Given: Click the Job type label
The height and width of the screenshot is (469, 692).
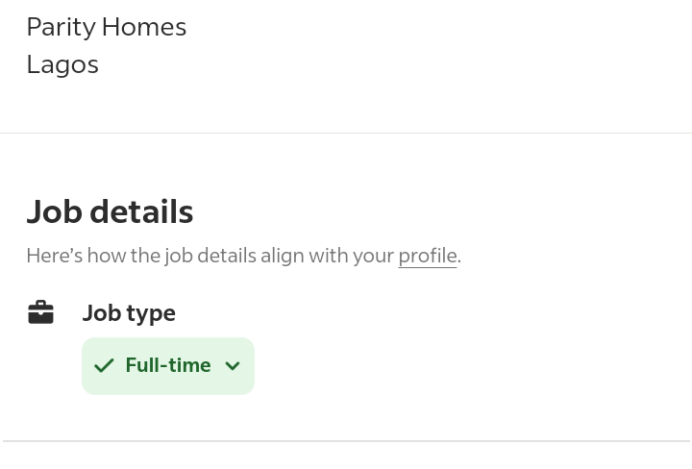Looking at the screenshot, I should pyautogui.click(x=129, y=313).
